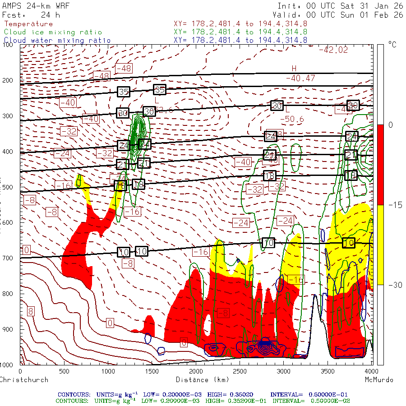This screenshot has width=406, height=406.
Task: Click the green CONTOURS info line at bottom
Action: pyautogui.click(x=203, y=401)
